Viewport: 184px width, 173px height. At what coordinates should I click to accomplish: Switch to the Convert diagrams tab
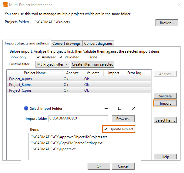[98, 44]
